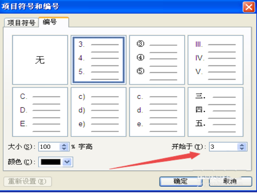Choose the 无 numbering option
This screenshot has height=193, width=257.
pyautogui.click(x=40, y=60)
